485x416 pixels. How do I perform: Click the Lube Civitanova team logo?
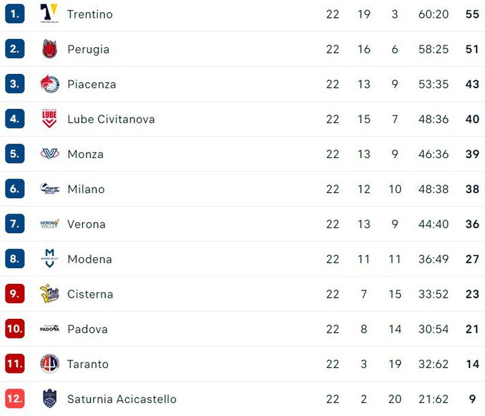pyautogui.click(x=49, y=119)
